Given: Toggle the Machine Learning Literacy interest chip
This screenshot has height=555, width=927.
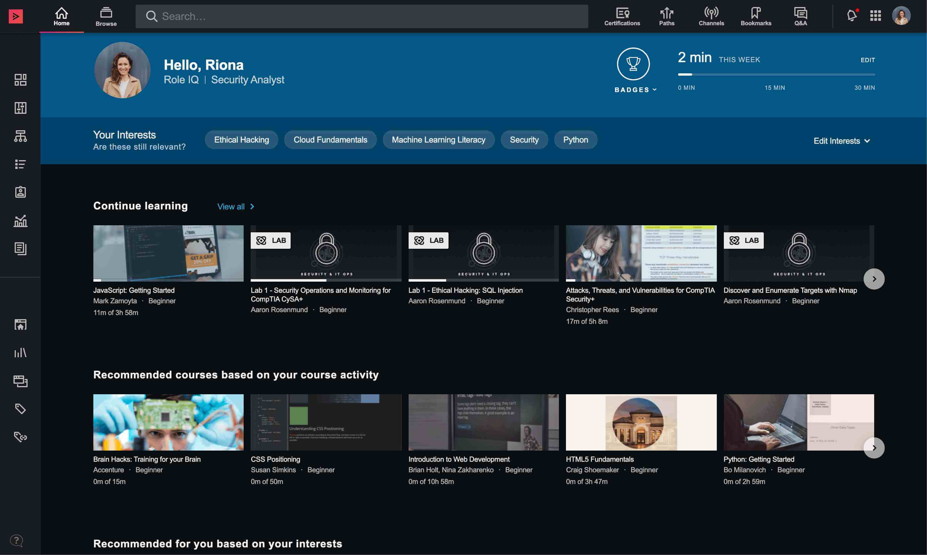Looking at the screenshot, I should pyautogui.click(x=438, y=140).
